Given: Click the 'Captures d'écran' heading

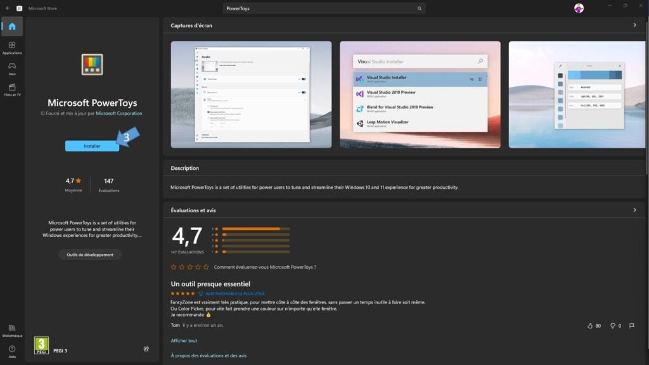Looking at the screenshot, I should 191,25.
